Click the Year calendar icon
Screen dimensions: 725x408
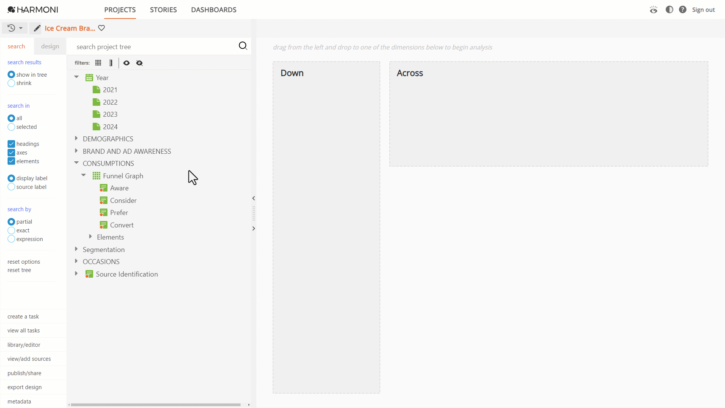point(89,78)
